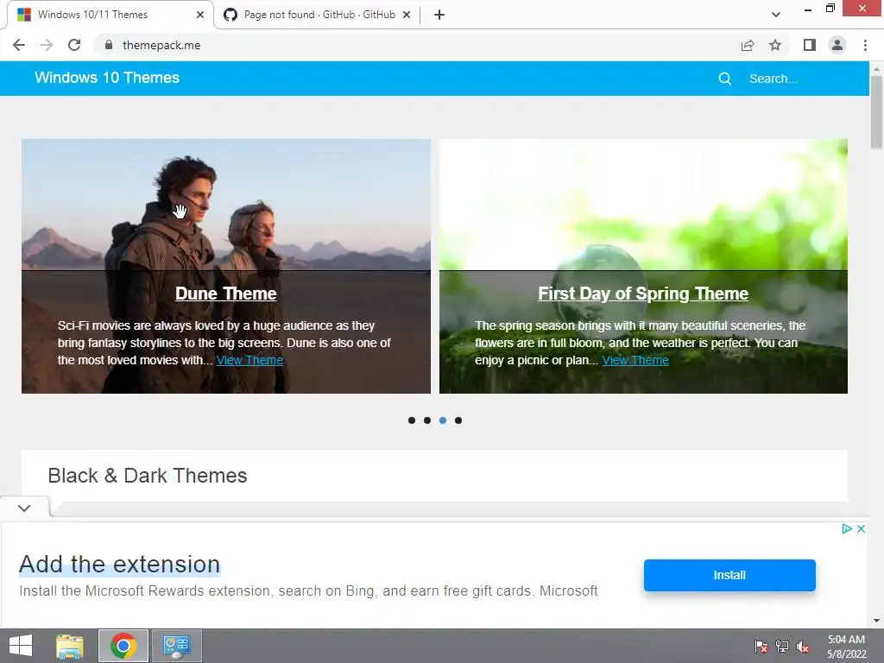The width and height of the screenshot is (884, 663).
Task: Open the browser side panel
Action: [810, 45]
